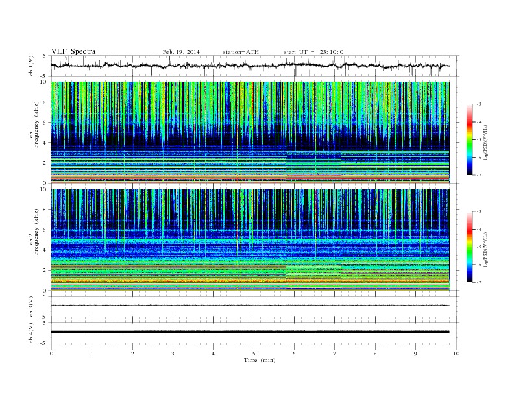Click the "6" kHz tick of ch.2 spectrogram
This screenshot has width=514, height=397.
tap(45, 230)
